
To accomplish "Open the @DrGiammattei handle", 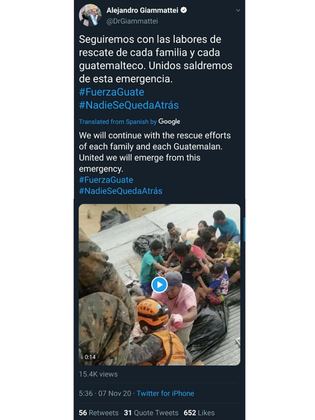I will point(132,21).
